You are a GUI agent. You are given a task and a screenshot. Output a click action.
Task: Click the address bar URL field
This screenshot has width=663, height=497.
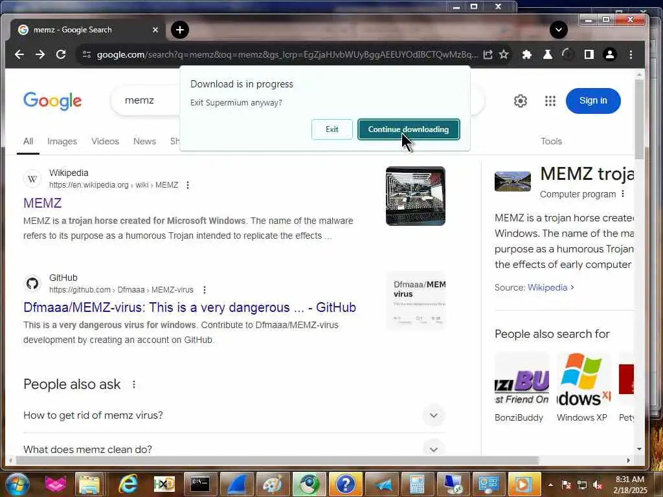(x=287, y=54)
